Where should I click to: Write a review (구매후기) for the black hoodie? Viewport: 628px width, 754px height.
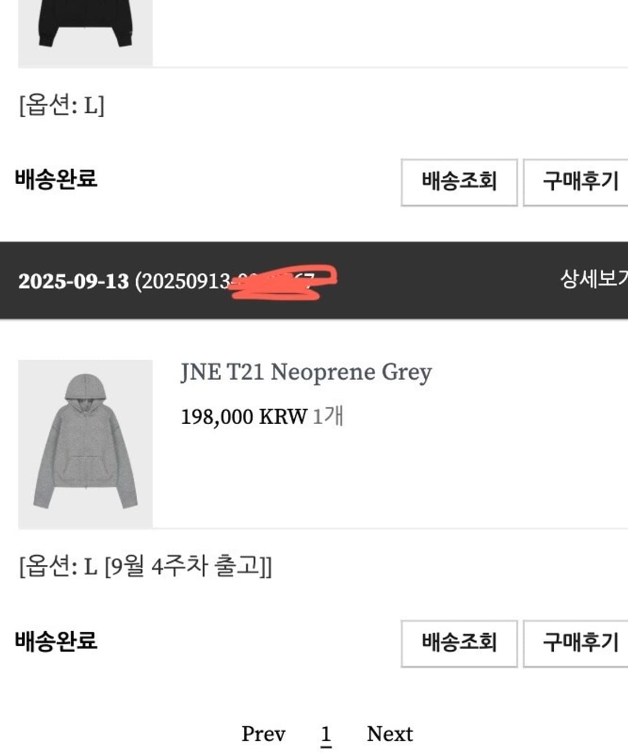[577, 182]
